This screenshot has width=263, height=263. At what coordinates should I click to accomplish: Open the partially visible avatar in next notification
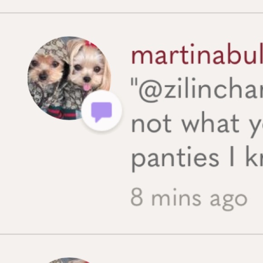point(69,260)
